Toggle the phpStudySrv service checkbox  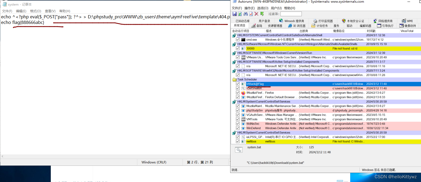click(x=238, y=111)
